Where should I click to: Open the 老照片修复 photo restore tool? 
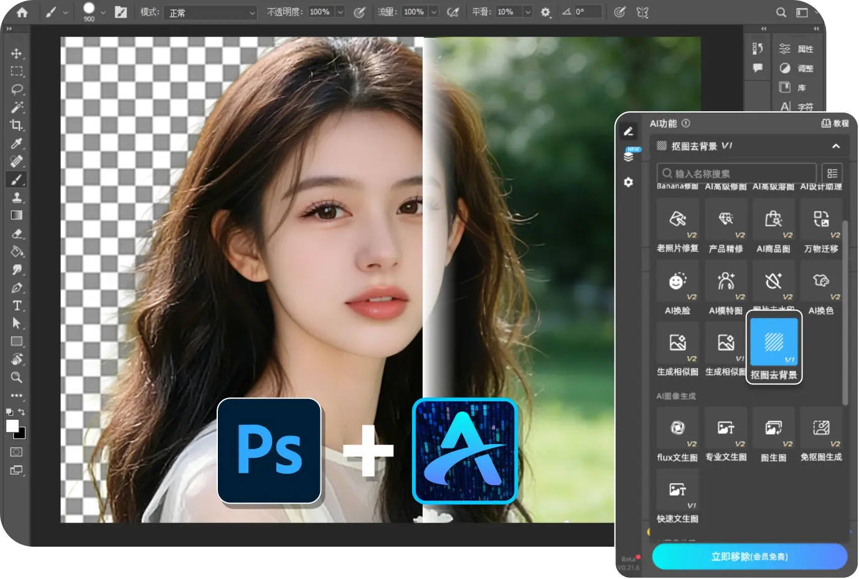point(677,220)
